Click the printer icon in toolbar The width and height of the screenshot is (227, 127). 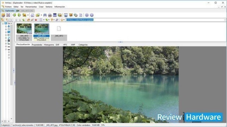coord(50,15)
